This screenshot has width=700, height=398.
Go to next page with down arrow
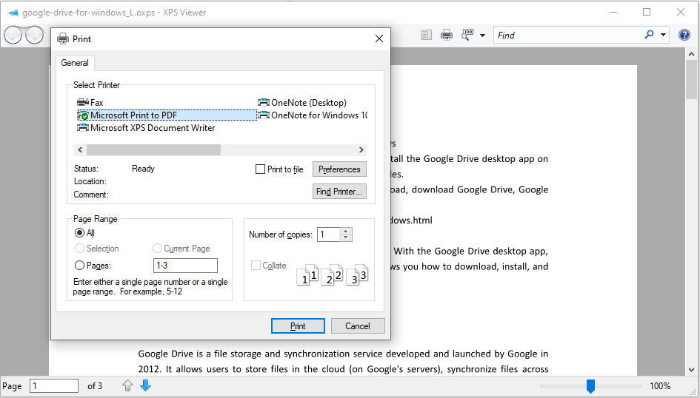(x=145, y=385)
